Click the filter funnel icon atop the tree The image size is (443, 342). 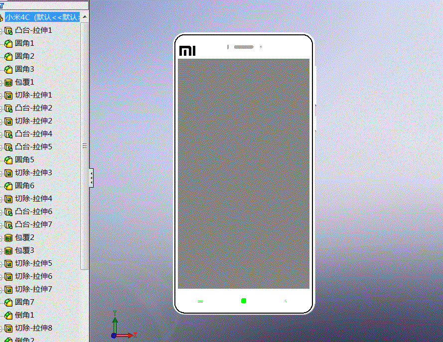click(x=1, y=5)
